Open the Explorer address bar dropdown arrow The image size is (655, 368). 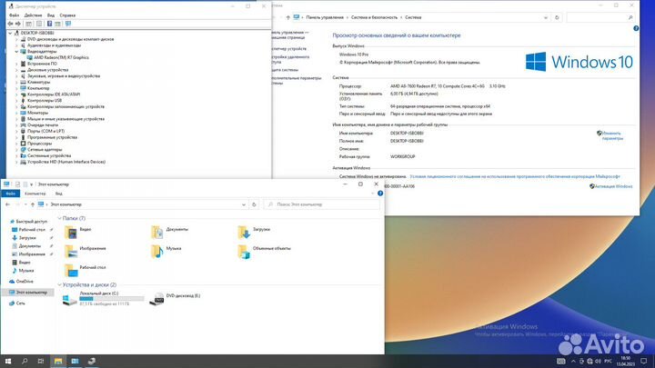pyautogui.click(x=244, y=204)
